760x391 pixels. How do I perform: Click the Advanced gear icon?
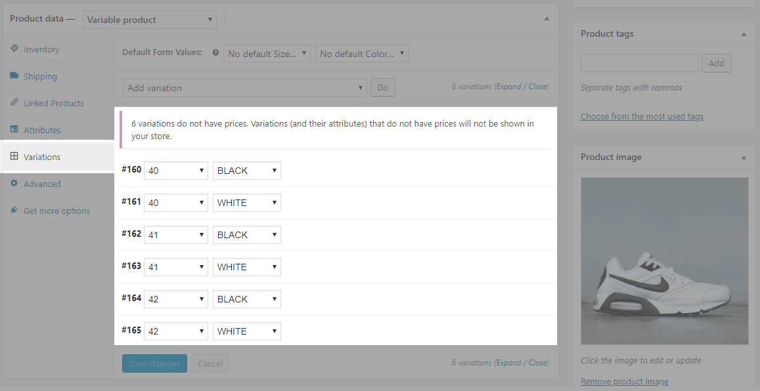(14, 184)
